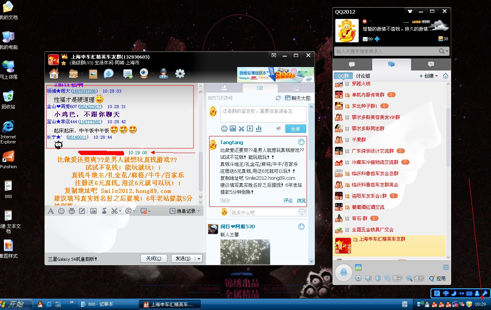This screenshot has width=491, height=310.
Task: Start group video via webcam icon
Action: coord(144,74)
